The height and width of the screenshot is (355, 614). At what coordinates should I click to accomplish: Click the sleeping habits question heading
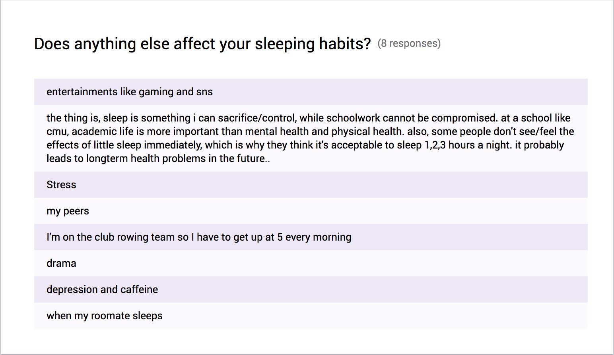click(202, 44)
